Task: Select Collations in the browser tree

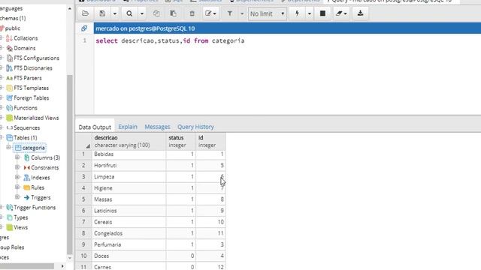Action: (x=26, y=38)
